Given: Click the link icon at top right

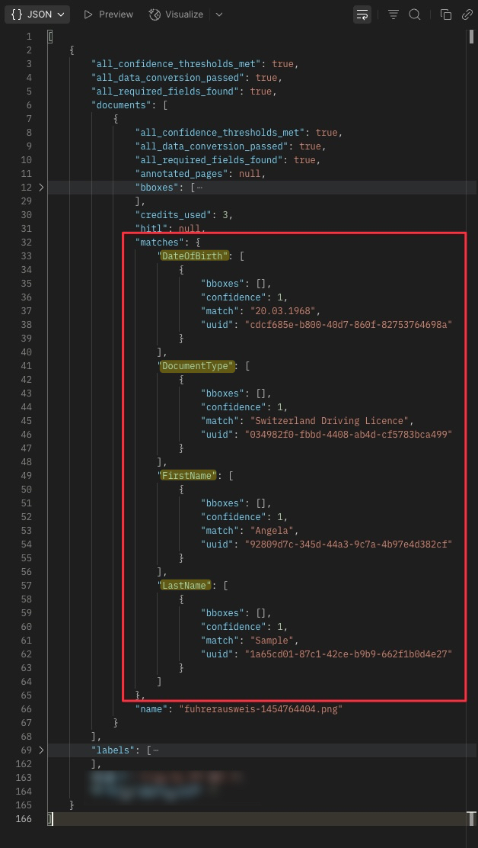Looking at the screenshot, I should pos(467,14).
